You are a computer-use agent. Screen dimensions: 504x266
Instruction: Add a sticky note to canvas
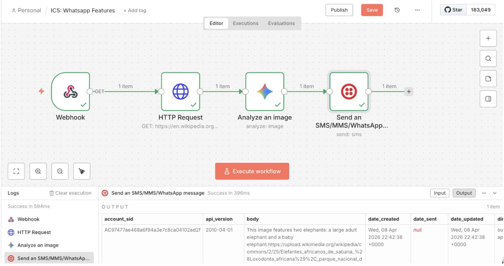point(488,79)
